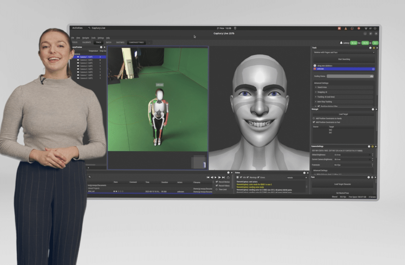Screen dimensions: 405x265
Task: Click the Face panel info icon
Action: (x=369, y=177)
